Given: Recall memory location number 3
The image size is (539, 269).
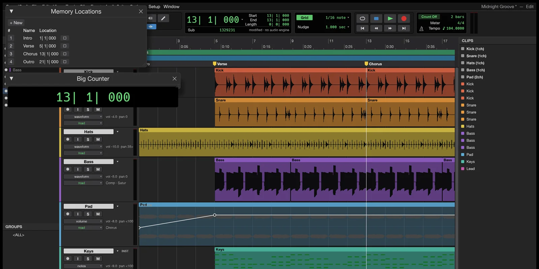Looking at the screenshot, I should coord(11,54).
